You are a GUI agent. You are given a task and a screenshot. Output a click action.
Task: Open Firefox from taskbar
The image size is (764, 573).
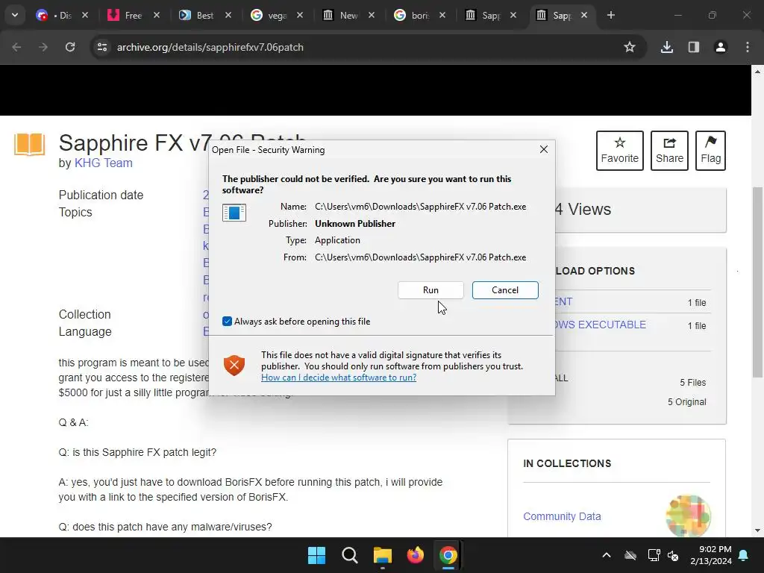click(x=416, y=555)
